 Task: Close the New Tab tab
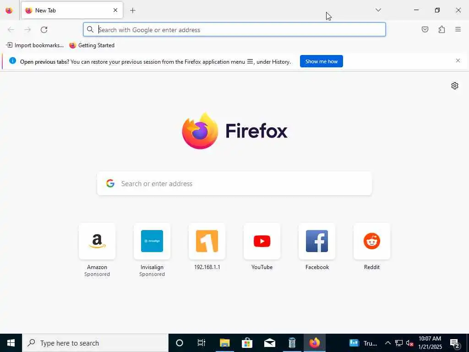pos(115,10)
